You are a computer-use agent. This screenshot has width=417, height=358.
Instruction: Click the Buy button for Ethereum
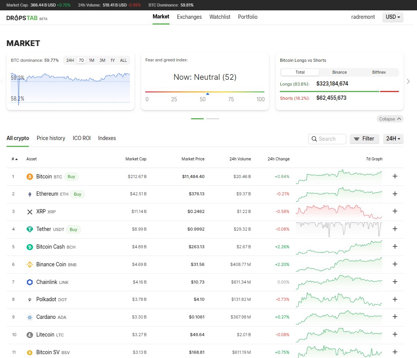[77, 195]
